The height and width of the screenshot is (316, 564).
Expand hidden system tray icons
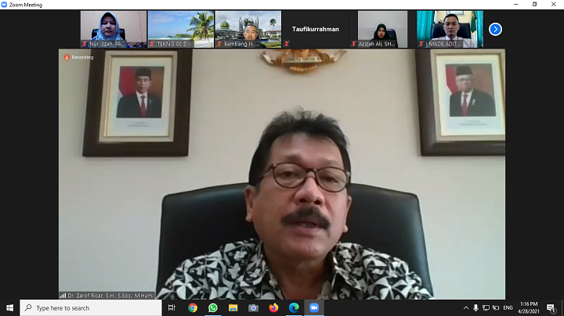465,308
